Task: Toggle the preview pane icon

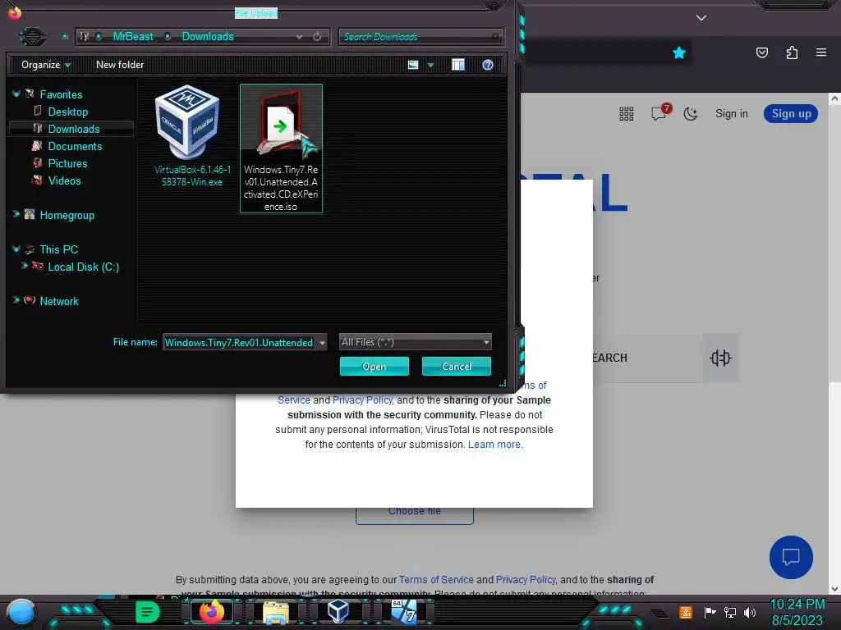Action: pyautogui.click(x=458, y=65)
